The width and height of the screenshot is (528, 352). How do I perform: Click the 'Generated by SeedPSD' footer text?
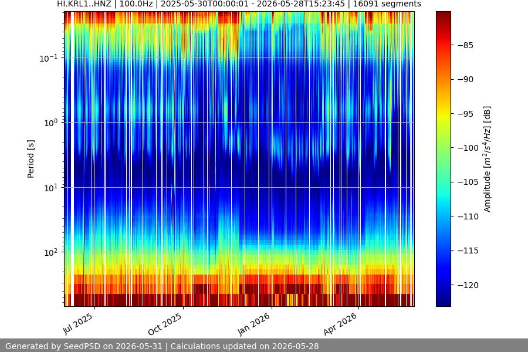[x=162, y=346]
